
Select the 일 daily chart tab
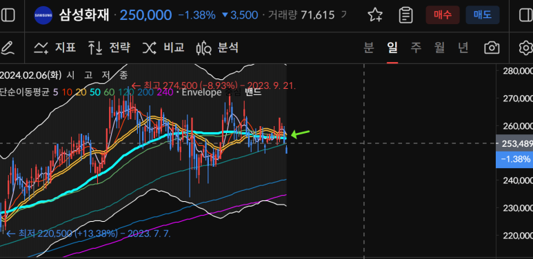(392, 48)
